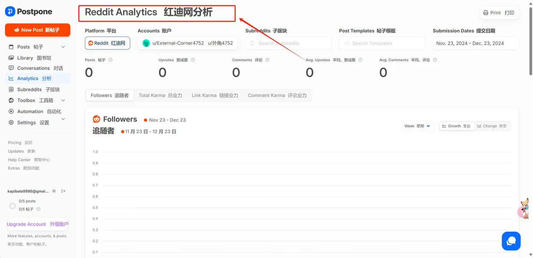Open the Submission Dates range picker
The image size is (533, 258).
click(x=476, y=43)
